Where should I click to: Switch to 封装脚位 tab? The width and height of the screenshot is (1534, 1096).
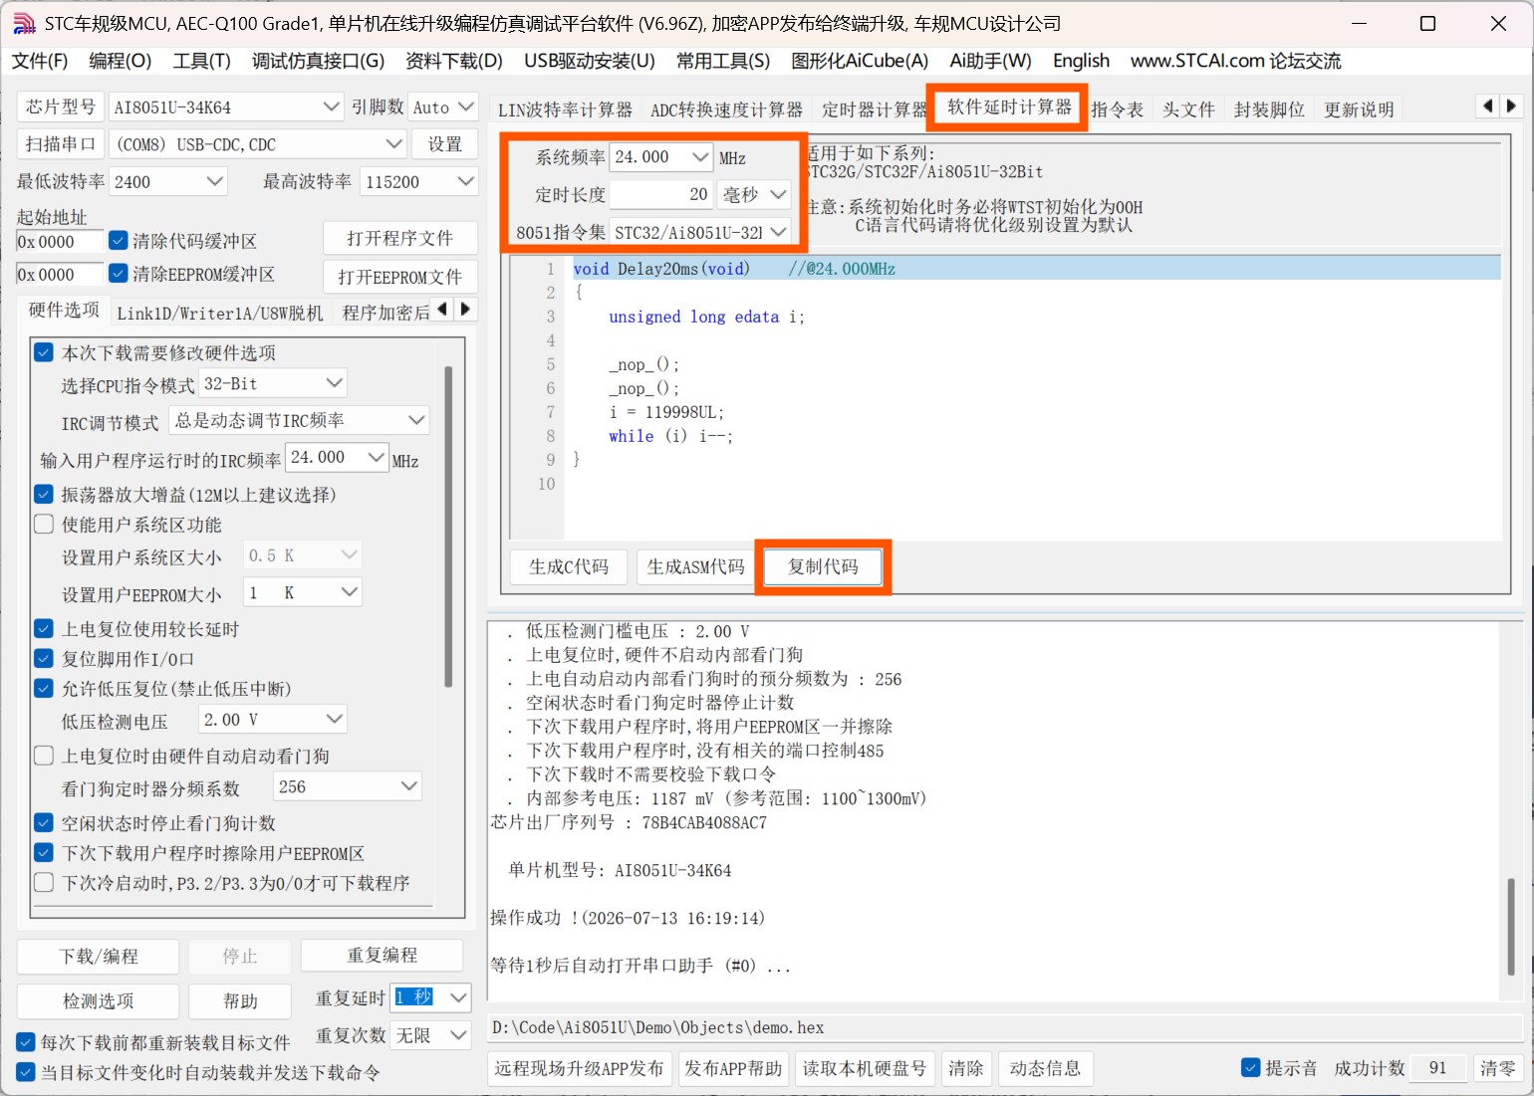[1269, 110]
